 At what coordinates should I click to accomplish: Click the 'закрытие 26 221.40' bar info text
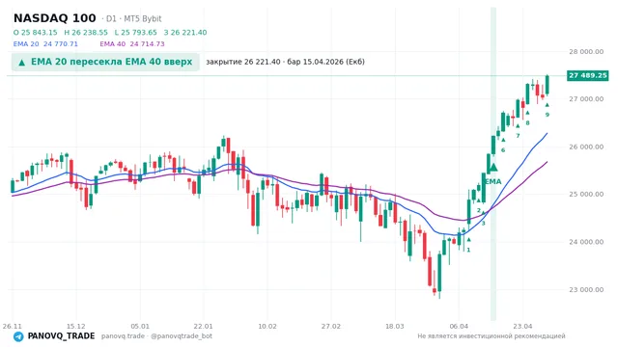(x=286, y=62)
